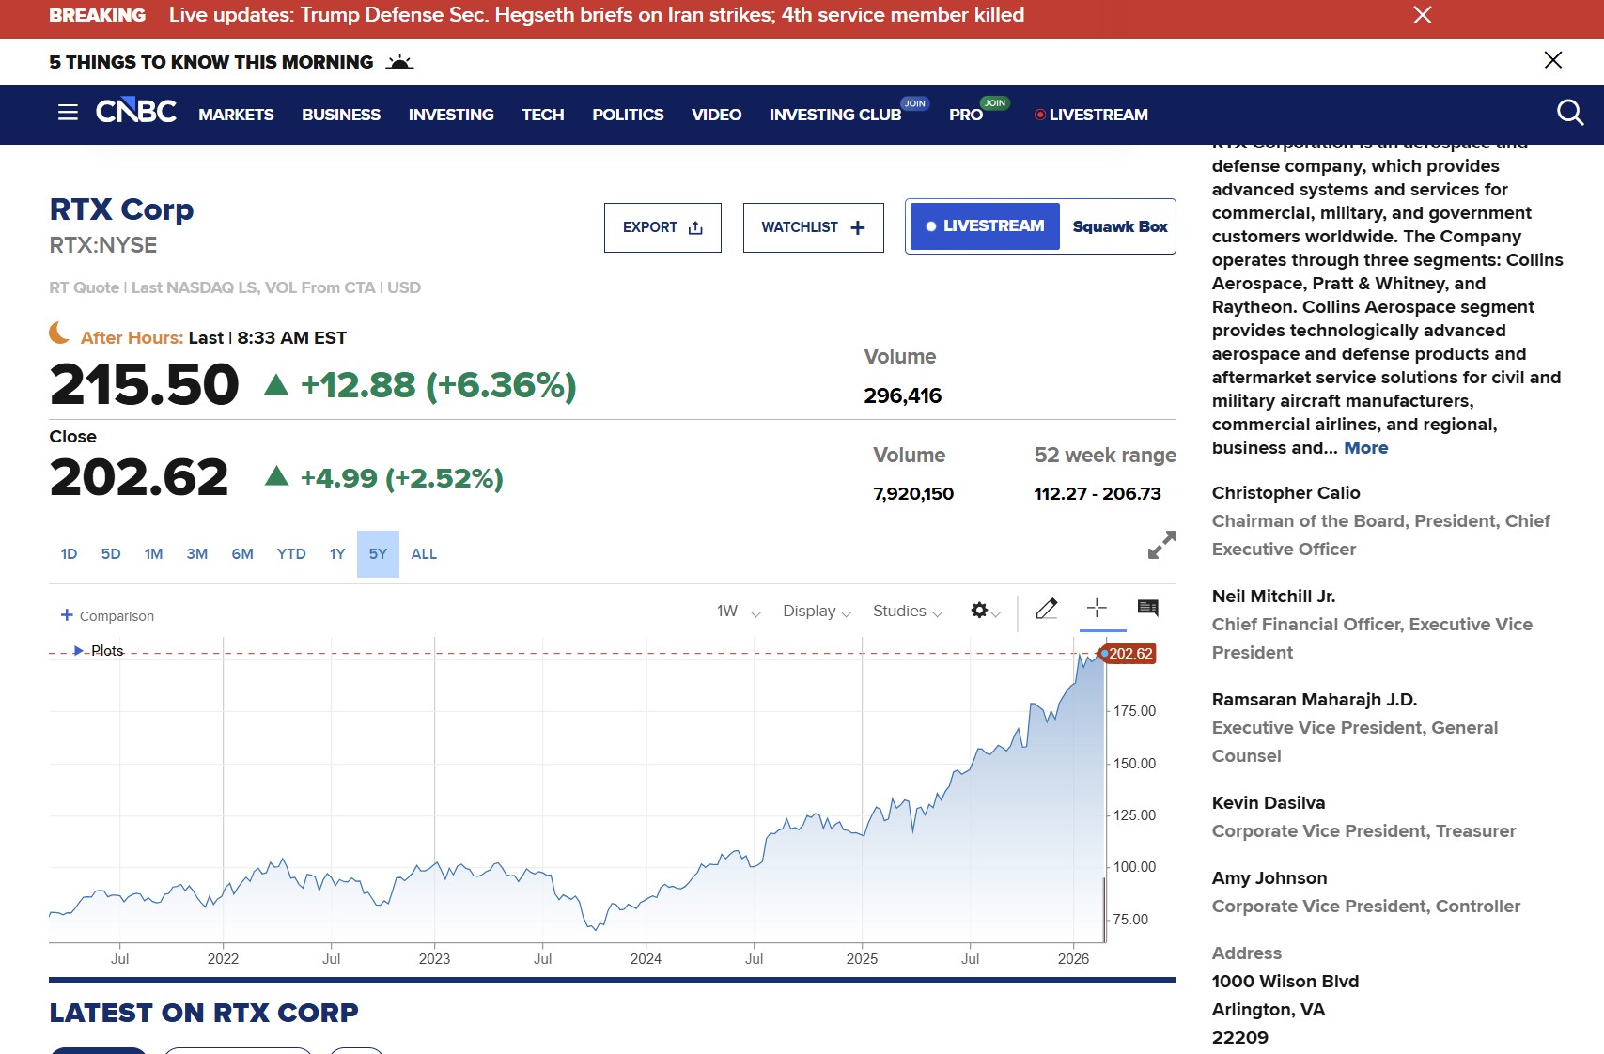Viewport: 1604px width, 1054px height.
Task: Read the breaking Hegseth Iran strikes story
Action: click(597, 15)
